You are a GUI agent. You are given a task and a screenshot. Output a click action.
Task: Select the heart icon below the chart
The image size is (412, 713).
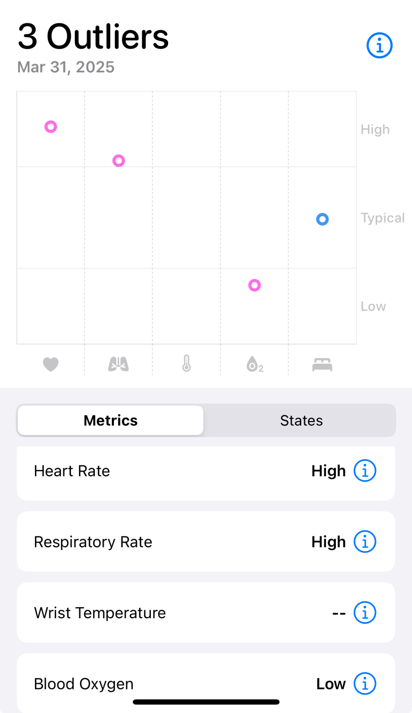coord(51,364)
